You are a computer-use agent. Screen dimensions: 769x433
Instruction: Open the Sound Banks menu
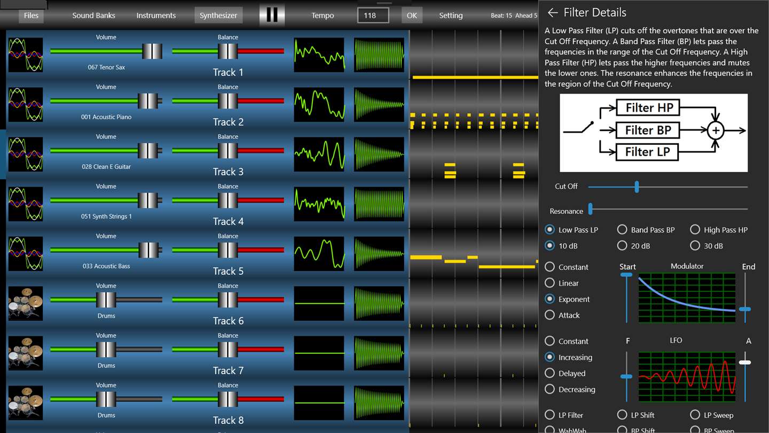94,16
